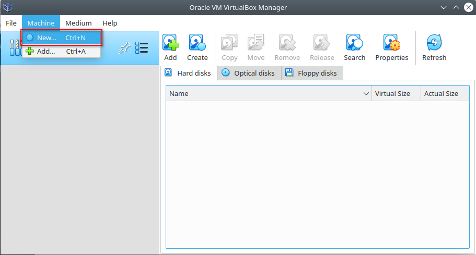Close the VirtualBox Manager window

[469, 7]
